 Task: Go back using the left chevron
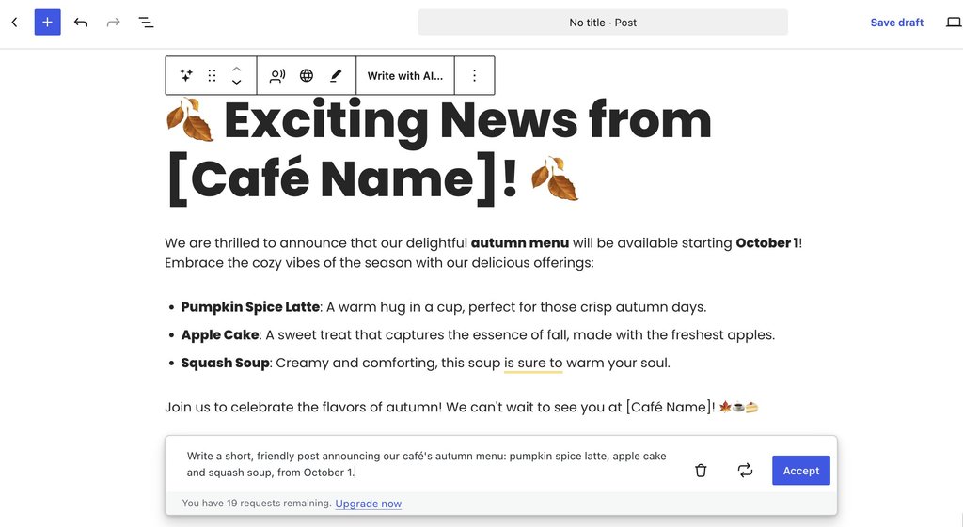click(x=15, y=23)
